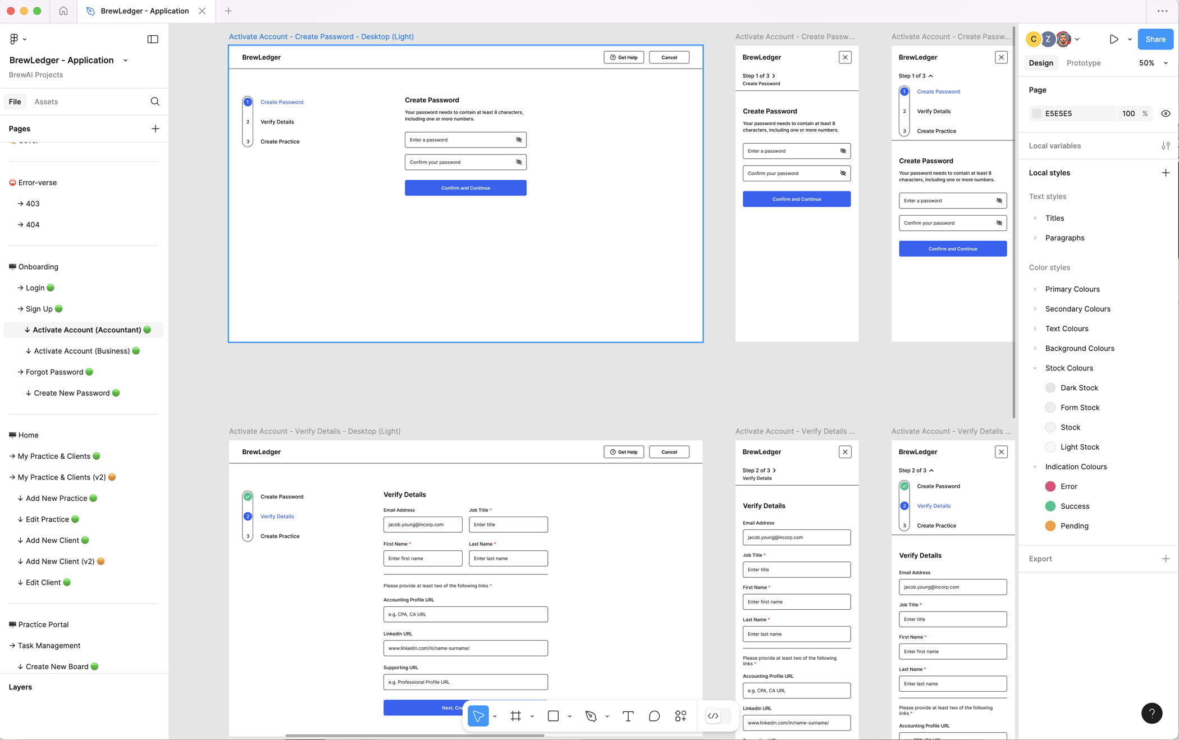Image resolution: width=1179 pixels, height=740 pixels.
Task: Add an export setting plus icon
Action: tap(1166, 559)
